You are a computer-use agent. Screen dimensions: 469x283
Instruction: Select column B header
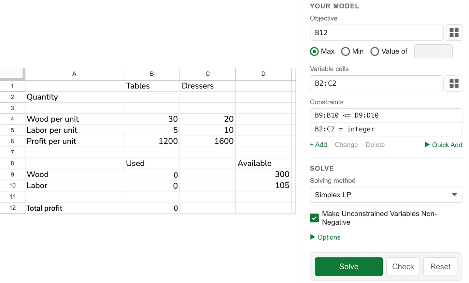coord(152,74)
